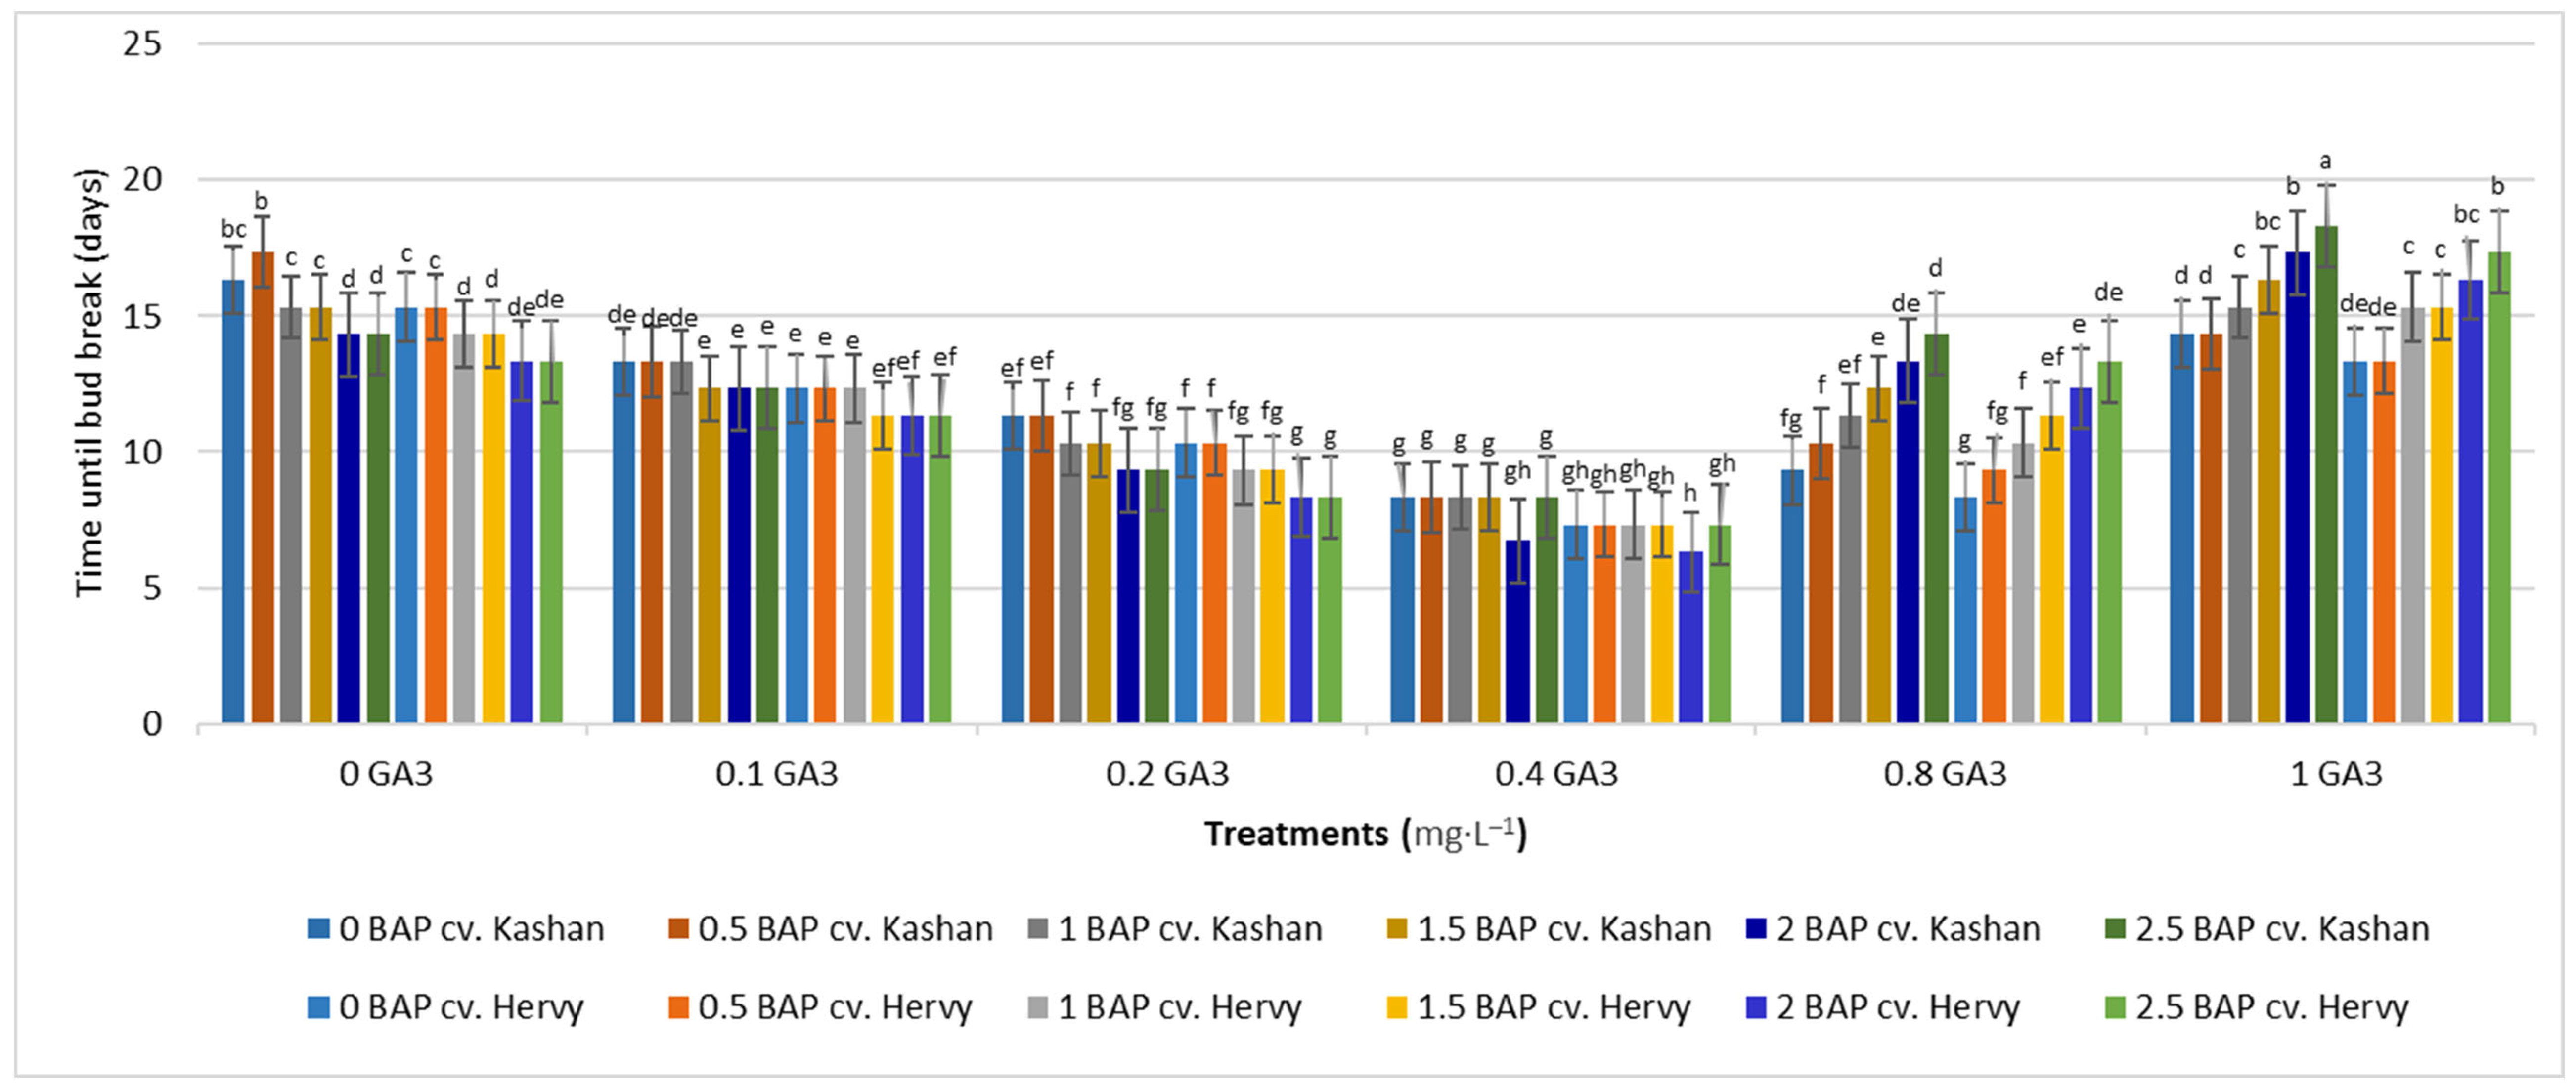Click the 1 BAP cv. Kashan legend swatch

coord(1038,929)
